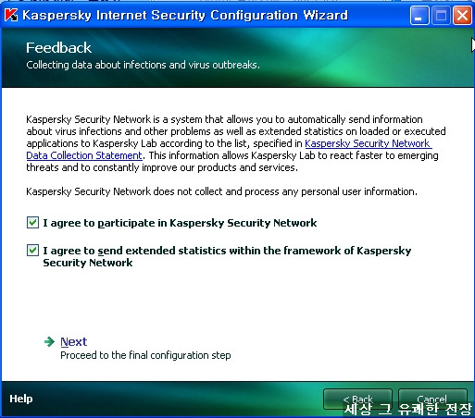Click the Kaspersky logo icon in title bar
Viewport: 475px width, 418px height.
pos(11,15)
